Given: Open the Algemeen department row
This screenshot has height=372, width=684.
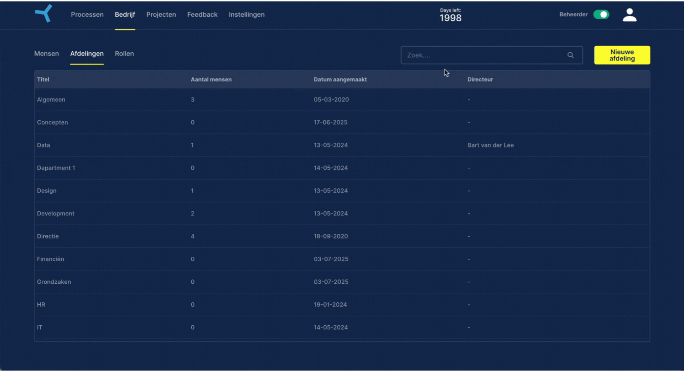Looking at the screenshot, I should click(x=342, y=100).
